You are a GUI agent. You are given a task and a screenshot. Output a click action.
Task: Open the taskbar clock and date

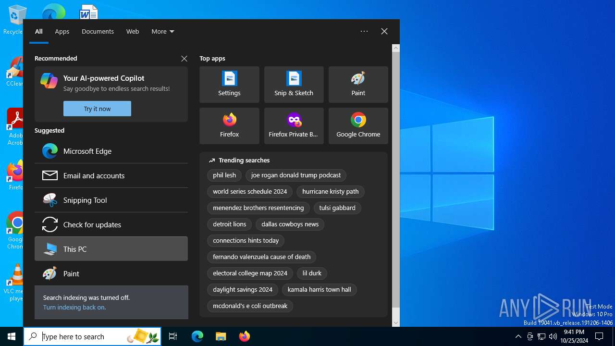(x=574, y=336)
